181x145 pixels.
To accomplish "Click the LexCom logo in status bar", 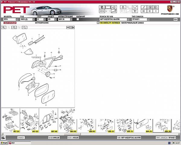I will (3, 137).
